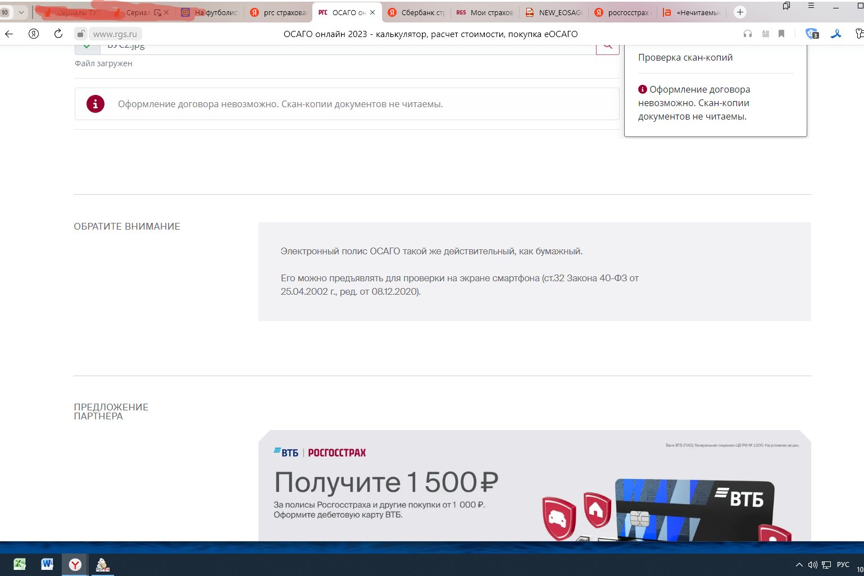Open the VTB «Получите 1 500 ₽» banner
The height and width of the screenshot is (576, 864).
pyautogui.click(x=534, y=486)
